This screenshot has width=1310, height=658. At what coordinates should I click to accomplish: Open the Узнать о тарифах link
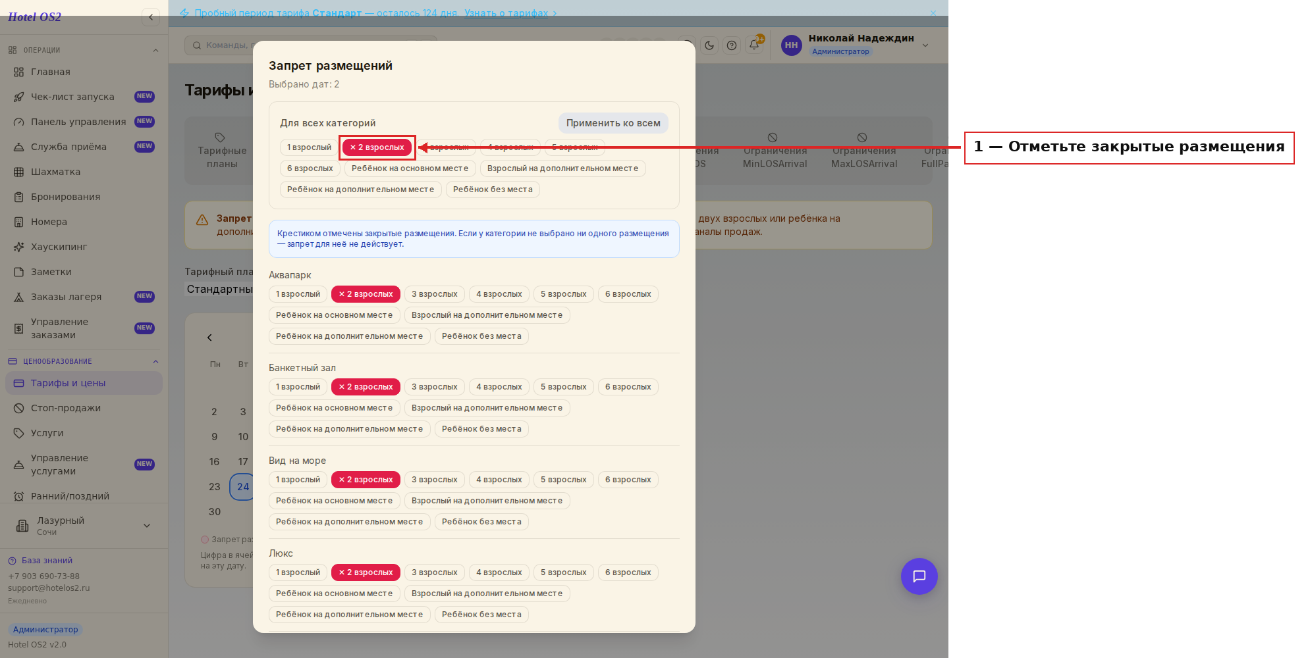click(506, 13)
